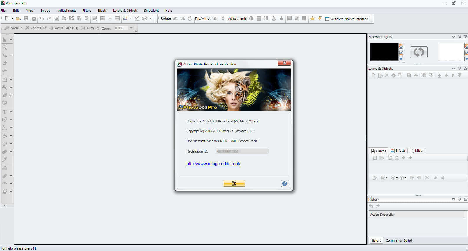Click the move layer up arrow icon
This screenshot has width=468, height=251.
click(453, 75)
